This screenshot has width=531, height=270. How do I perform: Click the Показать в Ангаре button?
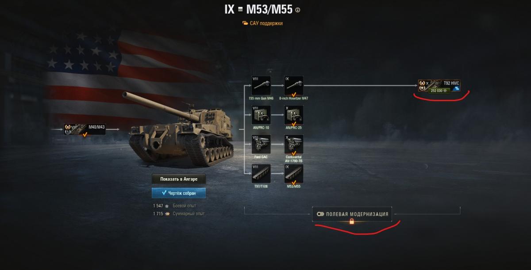[179, 179]
